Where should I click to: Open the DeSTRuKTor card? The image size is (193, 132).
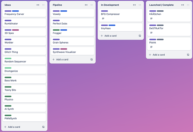point(169,30)
